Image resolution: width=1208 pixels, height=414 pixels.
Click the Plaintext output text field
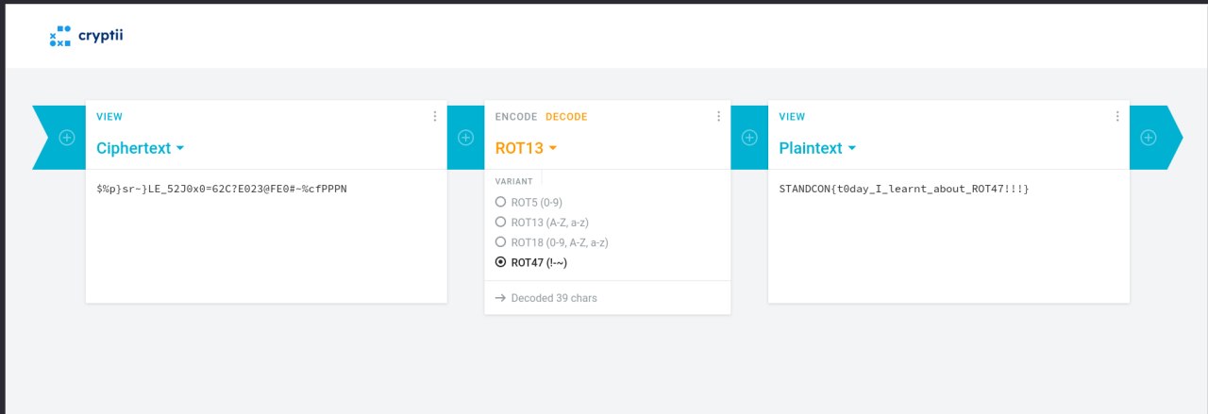coord(948,236)
